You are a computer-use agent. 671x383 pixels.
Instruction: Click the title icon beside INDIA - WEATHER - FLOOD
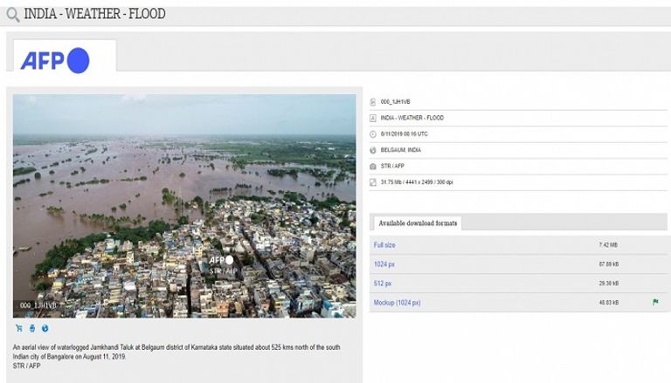(x=373, y=118)
